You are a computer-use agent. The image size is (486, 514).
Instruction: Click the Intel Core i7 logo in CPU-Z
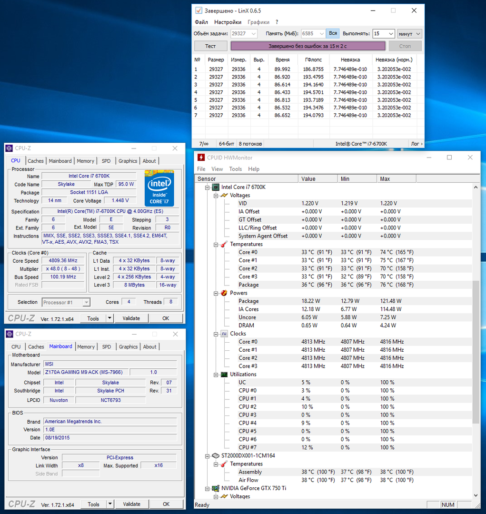[x=159, y=188]
